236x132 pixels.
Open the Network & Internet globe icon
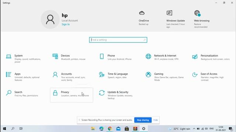pyautogui.click(x=148, y=56)
